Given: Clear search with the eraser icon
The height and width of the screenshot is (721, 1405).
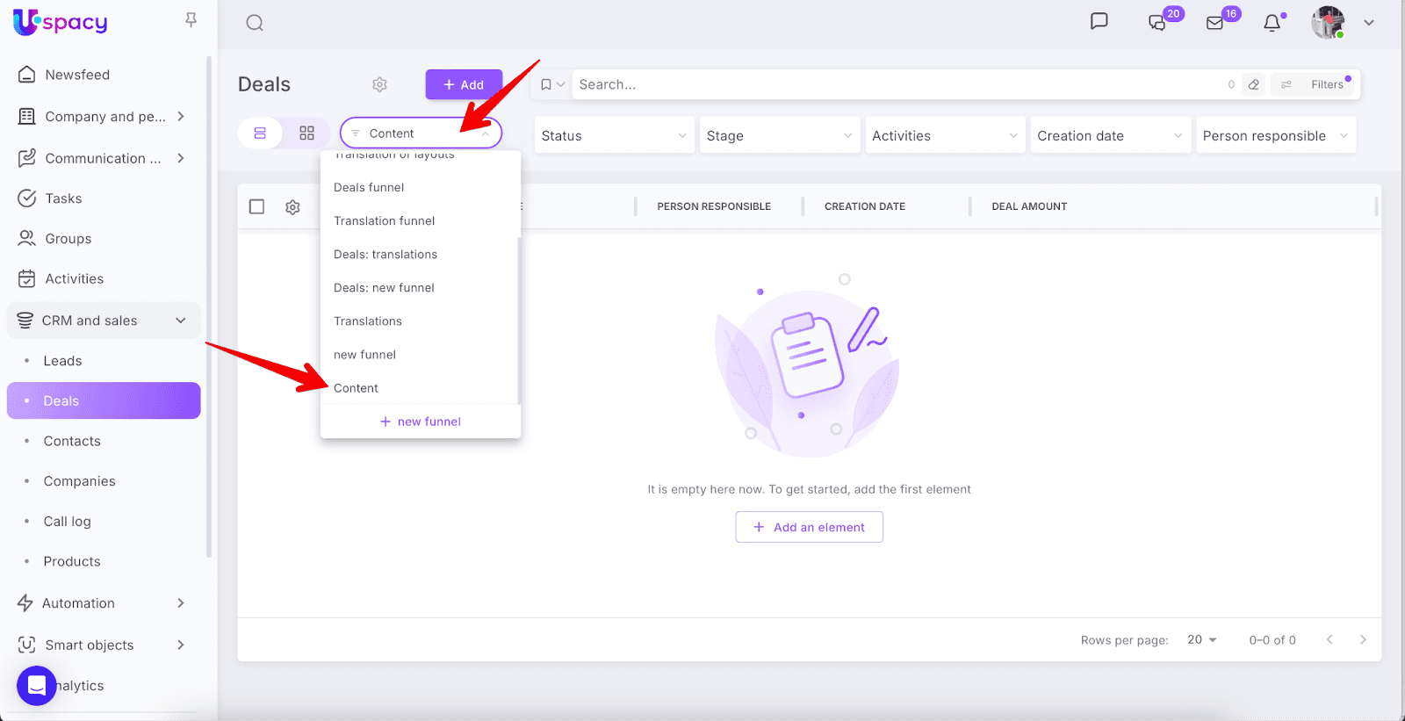Looking at the screenshot, I should [1254, 84].
